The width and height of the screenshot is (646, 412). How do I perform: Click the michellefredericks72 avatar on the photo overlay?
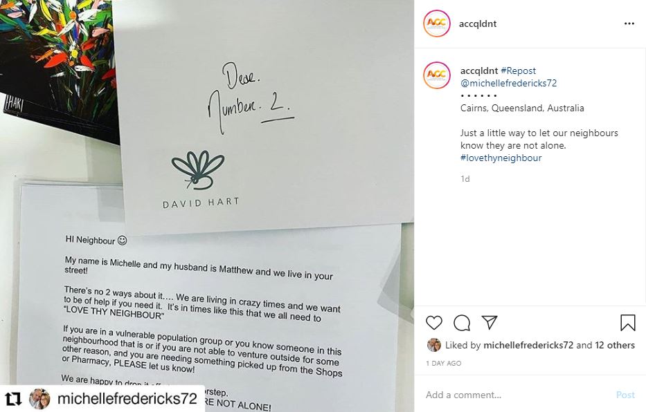(x=39, y=399)
